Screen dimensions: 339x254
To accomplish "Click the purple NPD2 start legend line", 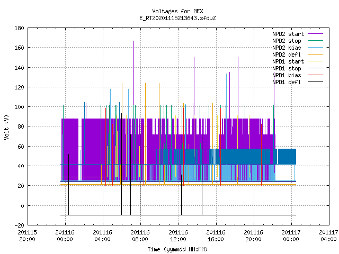I will tap(315, 34).
